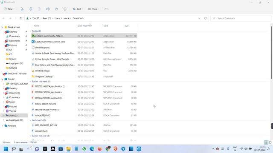Collapse the Today group
Viewport: 273px width, 153px height.
(30, 31)
